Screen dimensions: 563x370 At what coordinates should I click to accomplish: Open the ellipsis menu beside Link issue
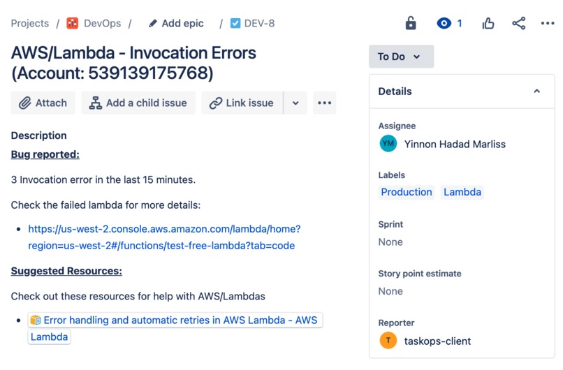tap(325, 103)
